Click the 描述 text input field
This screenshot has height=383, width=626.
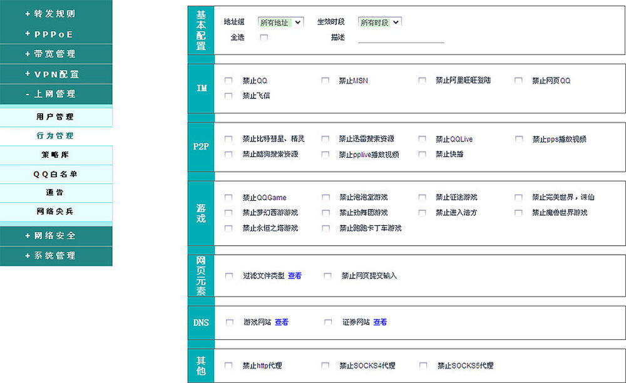[x=401, y=38]
